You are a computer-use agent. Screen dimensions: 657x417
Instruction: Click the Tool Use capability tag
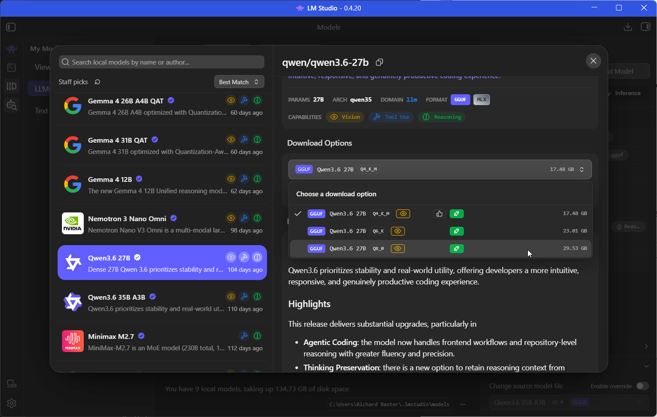pos(391,117)
